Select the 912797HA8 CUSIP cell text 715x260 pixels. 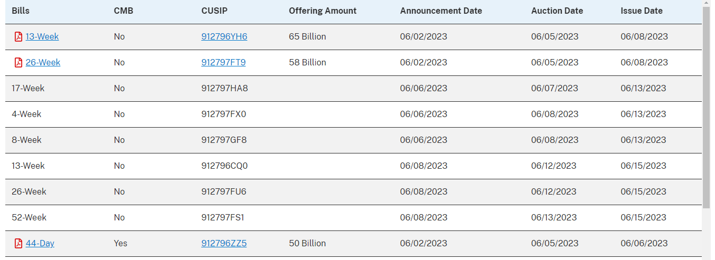(x=224, y=89)
